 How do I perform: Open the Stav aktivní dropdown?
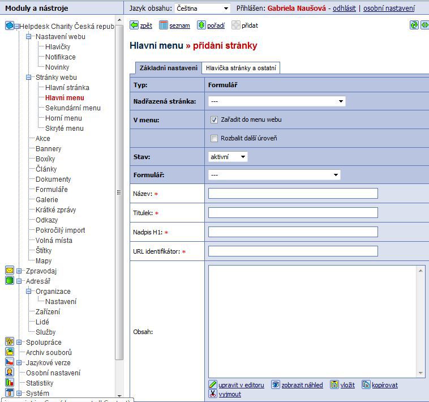click(x=228, y=157)
